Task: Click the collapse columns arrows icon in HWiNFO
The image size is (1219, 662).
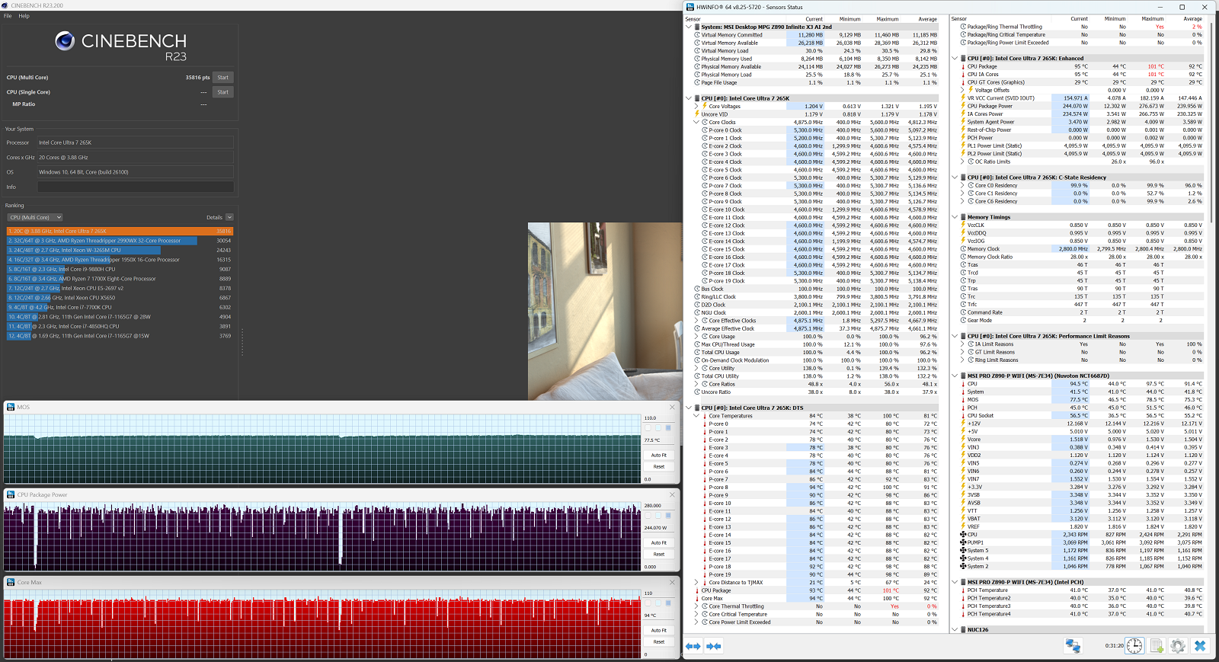Action: click(x=714, y=646)
